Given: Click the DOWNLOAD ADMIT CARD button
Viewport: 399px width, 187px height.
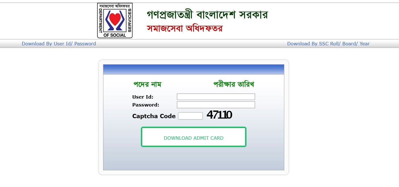Looking at the screenshot, I should 194,137.
